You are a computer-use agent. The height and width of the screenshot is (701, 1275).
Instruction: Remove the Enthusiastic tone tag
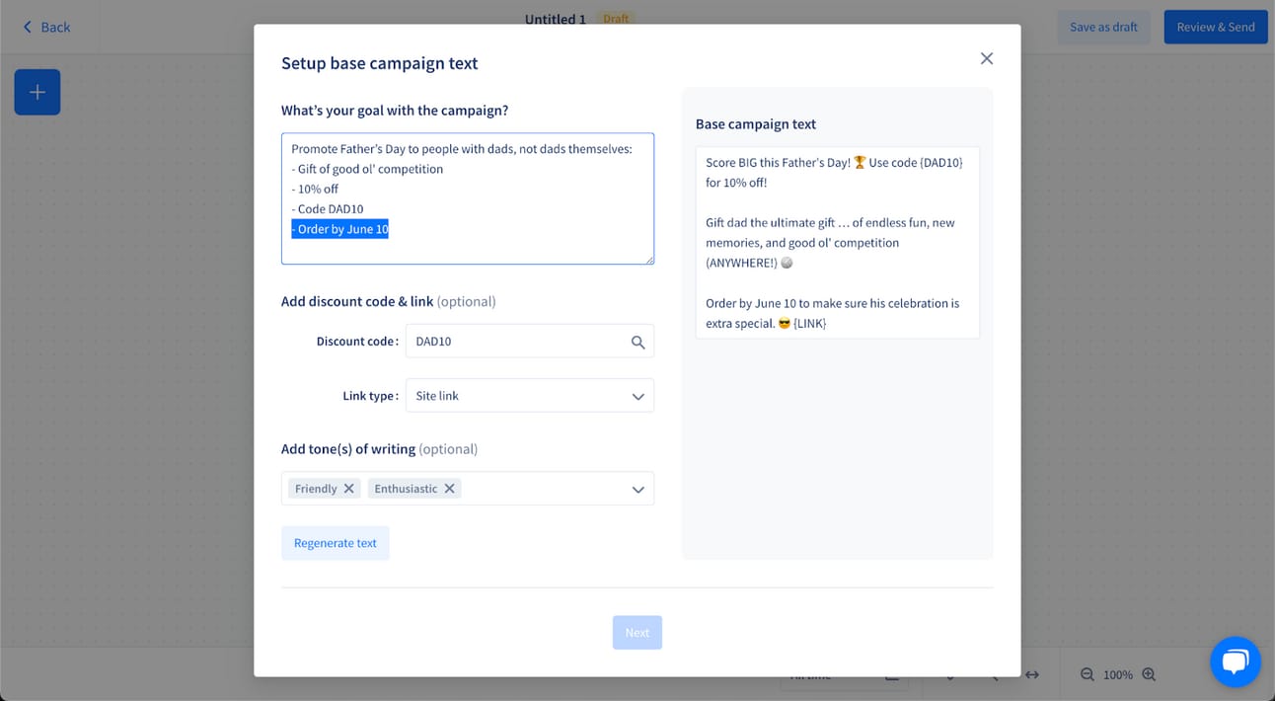coord(449,489)
